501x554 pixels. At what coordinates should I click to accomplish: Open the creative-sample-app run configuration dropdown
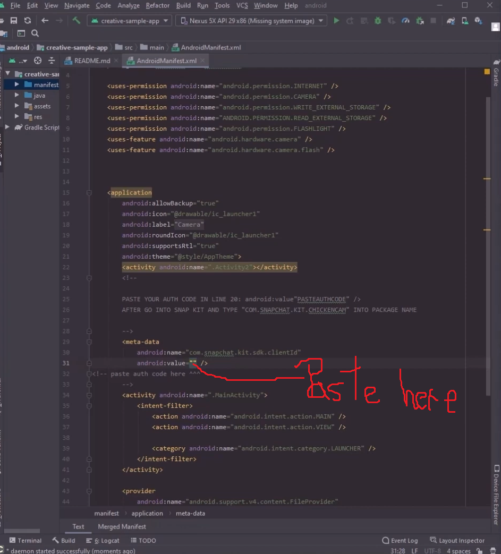(x=129, y=21)
